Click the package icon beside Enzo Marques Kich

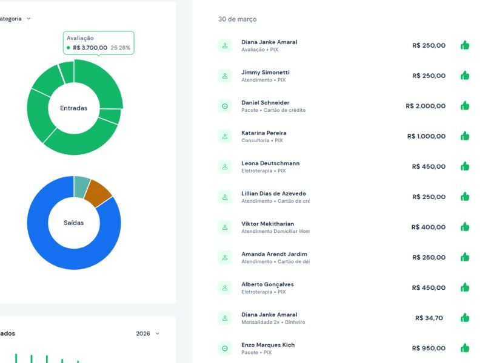pyautogui.click(x=225, y=348)
